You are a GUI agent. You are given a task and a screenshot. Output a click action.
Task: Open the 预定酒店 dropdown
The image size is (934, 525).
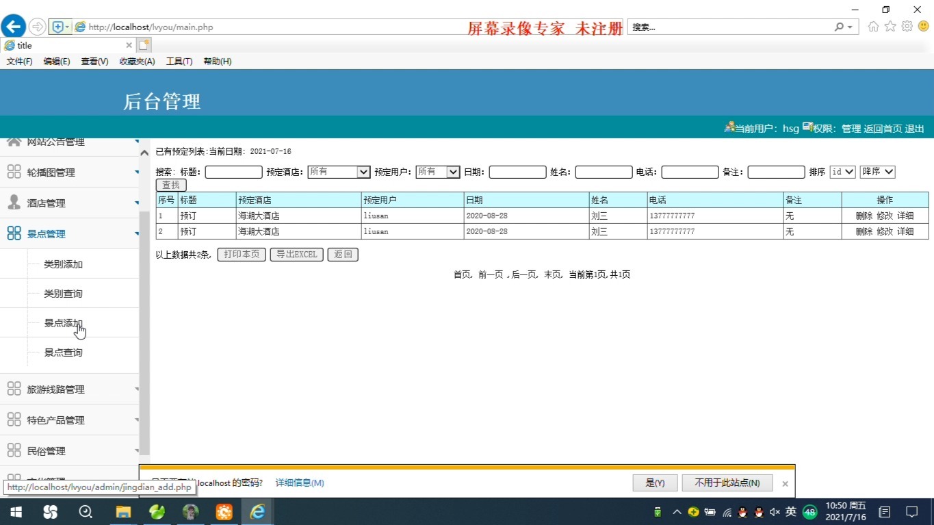(x=339, y=172)
